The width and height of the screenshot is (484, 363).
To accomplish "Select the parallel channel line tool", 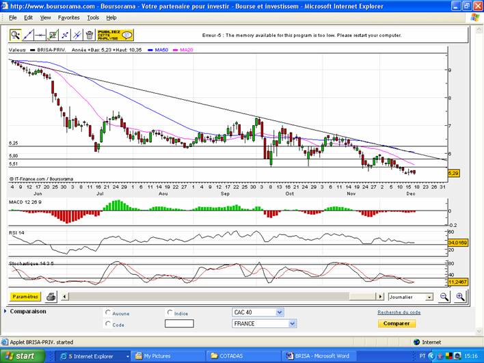I will click(77, 35).
